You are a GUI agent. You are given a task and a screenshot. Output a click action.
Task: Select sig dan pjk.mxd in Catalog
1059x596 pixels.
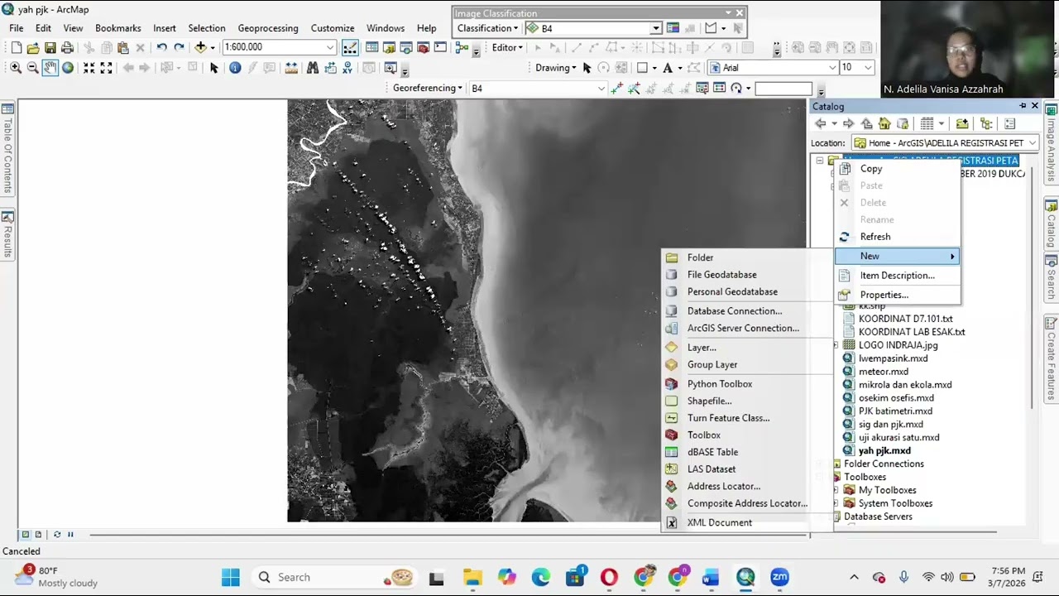(890, 425)
